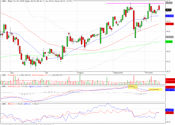
Task: Click the red Volume() legend text
Action: click(12, 75)
